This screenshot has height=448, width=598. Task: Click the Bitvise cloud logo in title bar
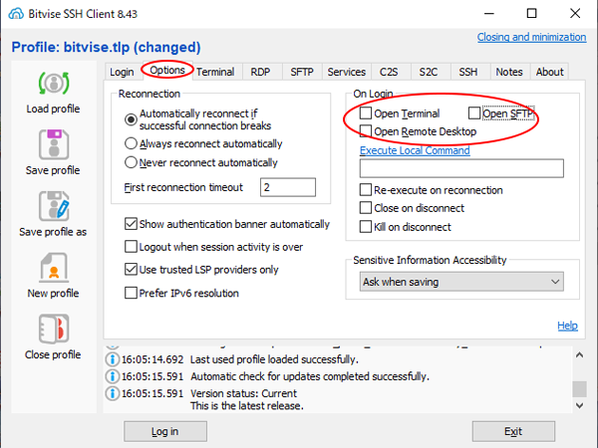tap(16, 14)
